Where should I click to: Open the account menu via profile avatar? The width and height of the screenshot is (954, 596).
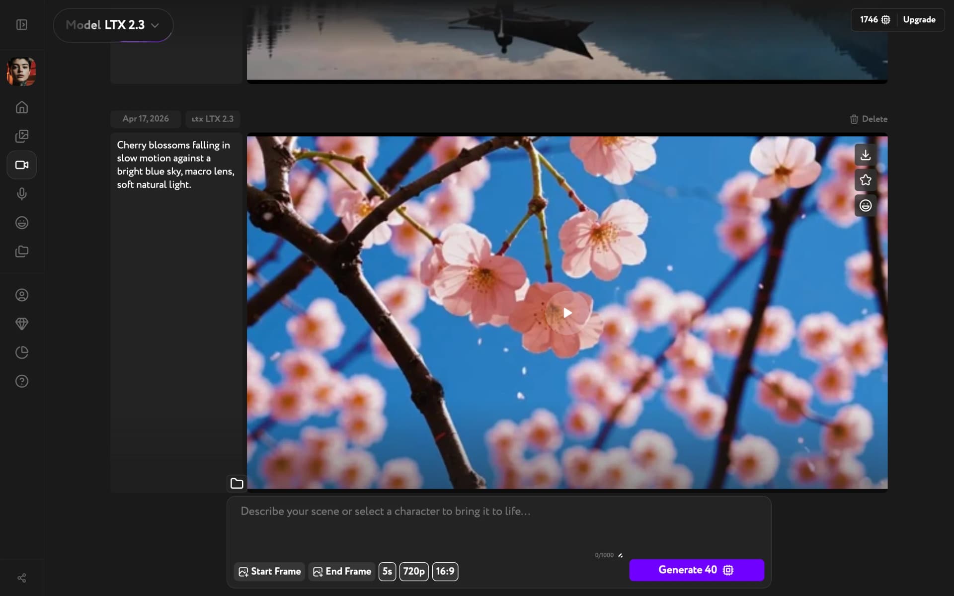[21, 71]
